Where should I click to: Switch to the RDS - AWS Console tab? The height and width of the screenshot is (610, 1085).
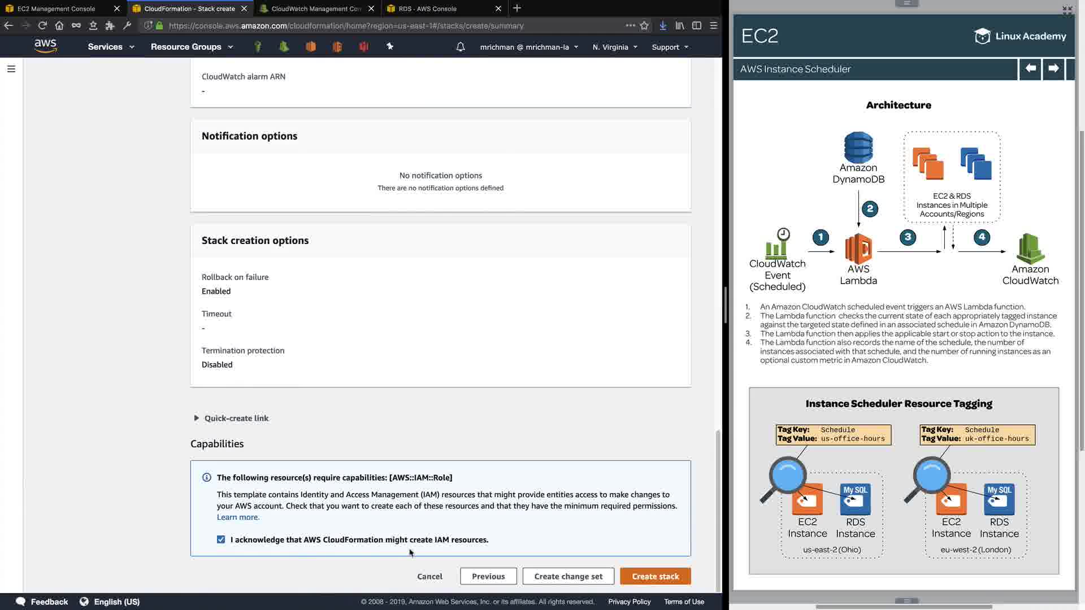point(427,8)
